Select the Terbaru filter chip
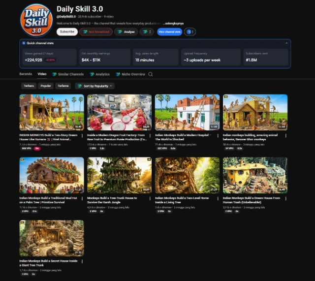315x281 pixels. click(29, 86)
